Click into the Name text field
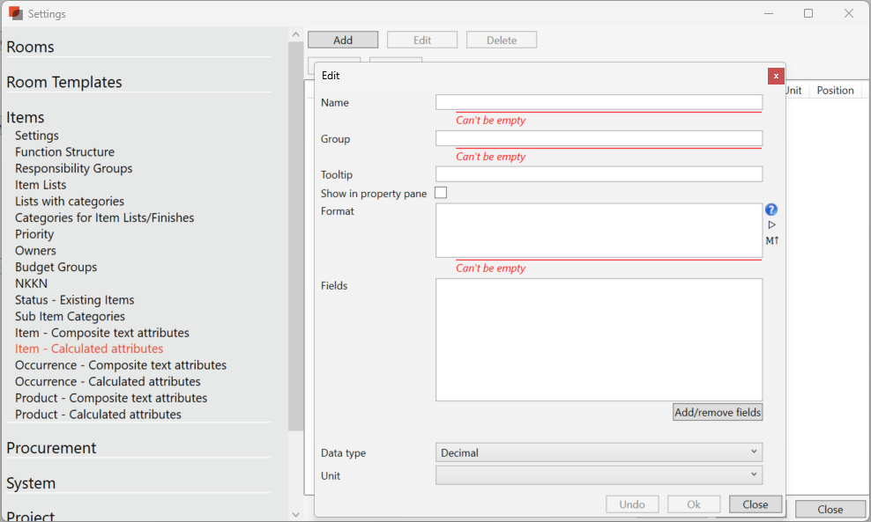 599,102
